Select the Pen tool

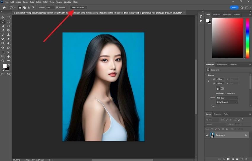(x=8, y=48)
